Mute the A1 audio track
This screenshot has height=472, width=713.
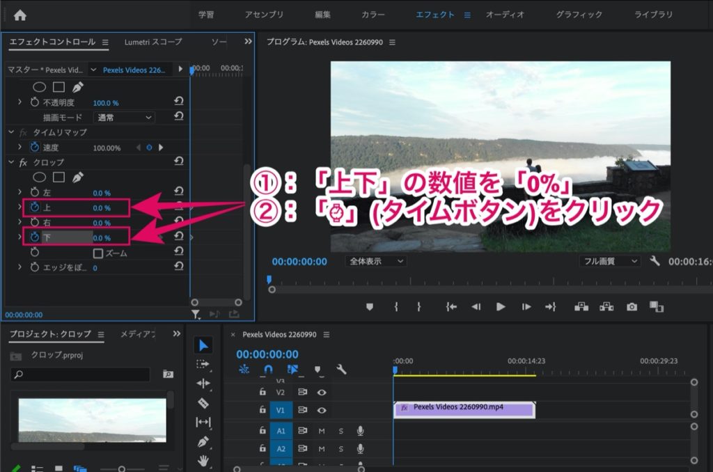pyautogui.click(x=322, y=431)
